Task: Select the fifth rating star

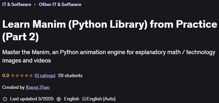Action: click(x=31, y=76)
